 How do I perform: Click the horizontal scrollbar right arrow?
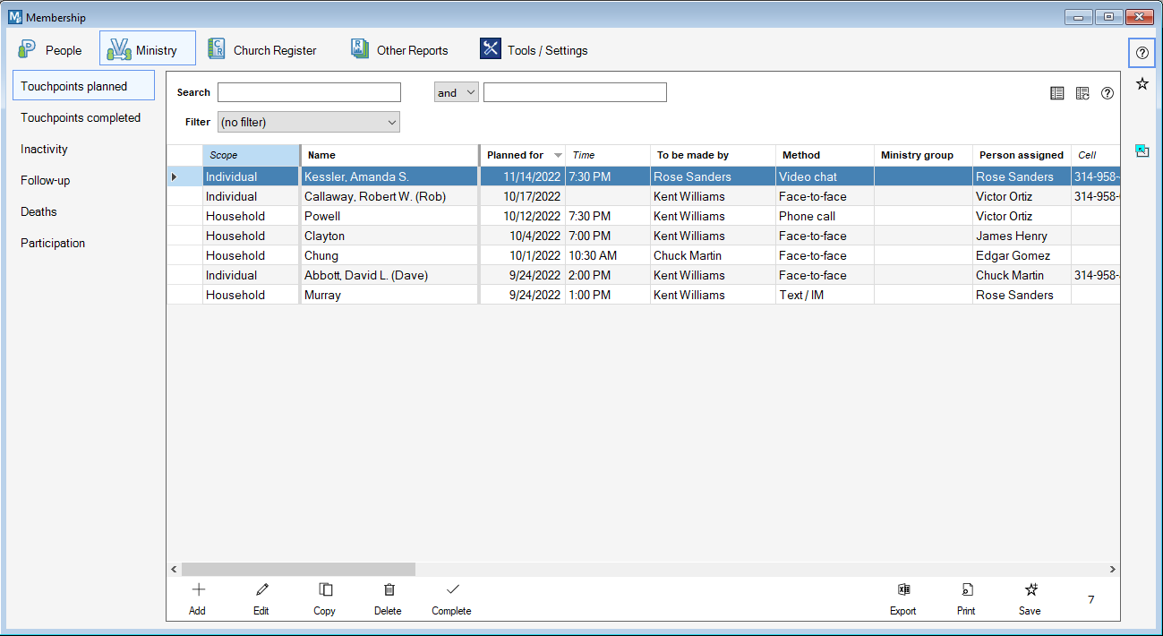[x=1112, y=569]
